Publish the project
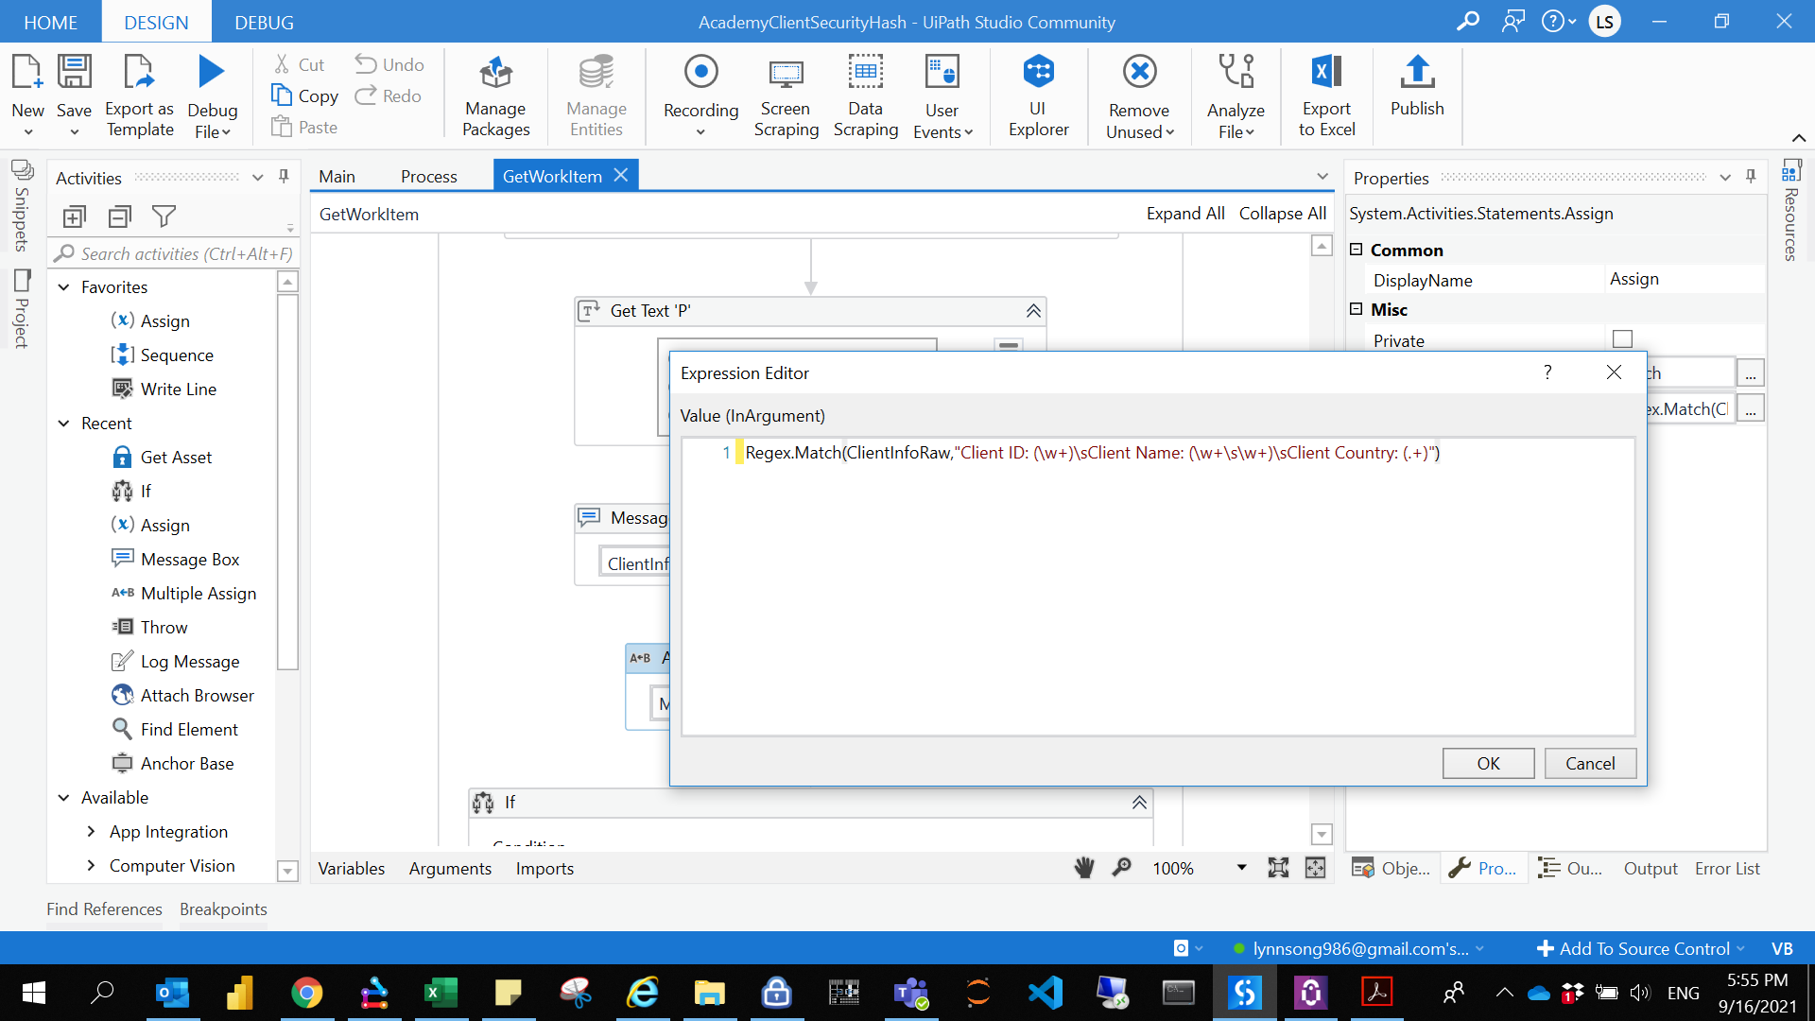 click(1417, 86)
